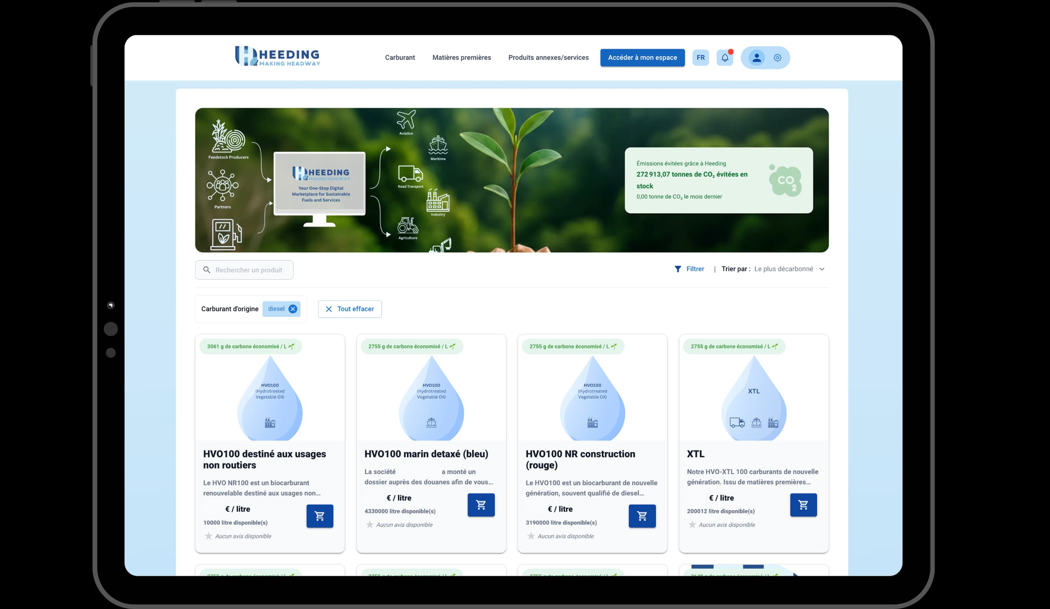The height and width of the screenshot is (609, 1050).
Task: Click Accéder à mon espace button
Action: point(642,58)
